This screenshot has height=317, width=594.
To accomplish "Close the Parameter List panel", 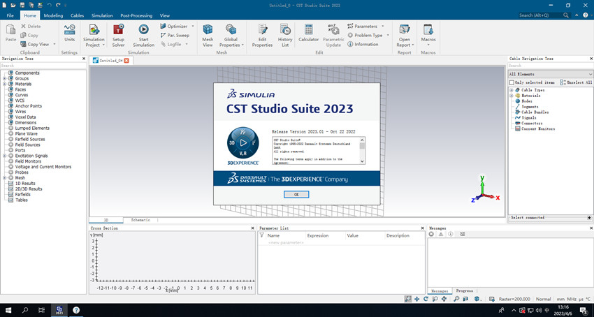I will (422, 228).
